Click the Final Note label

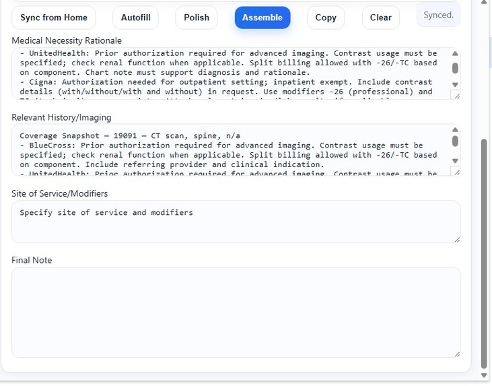pyautogui.click(x=32, y=260)
